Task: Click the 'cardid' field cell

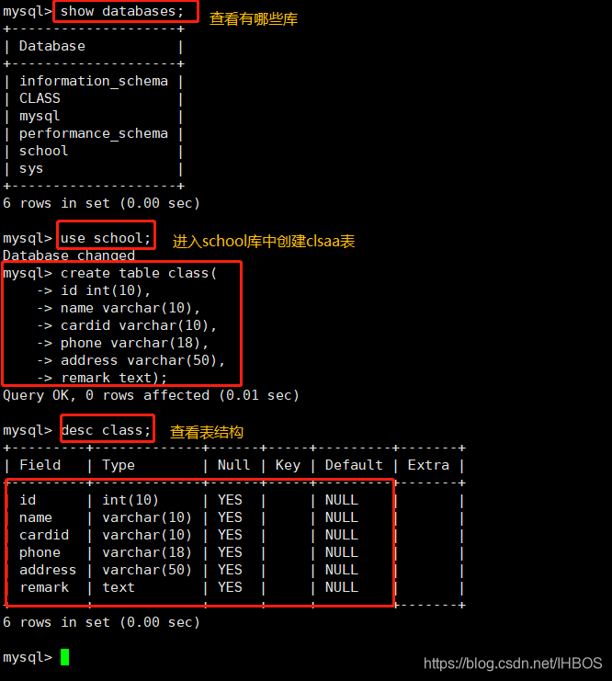Action: pos(44,535)
